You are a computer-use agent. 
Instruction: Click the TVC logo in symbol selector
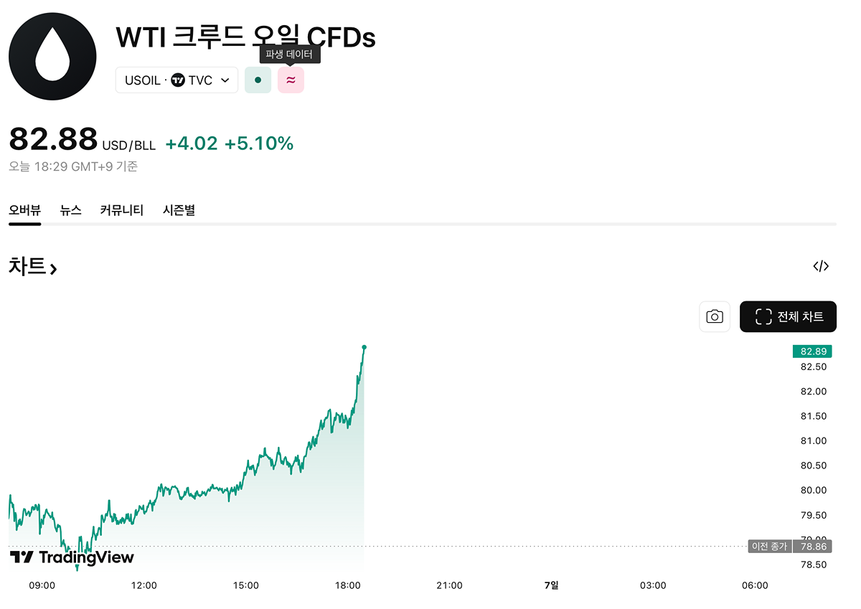click(178, 80)
